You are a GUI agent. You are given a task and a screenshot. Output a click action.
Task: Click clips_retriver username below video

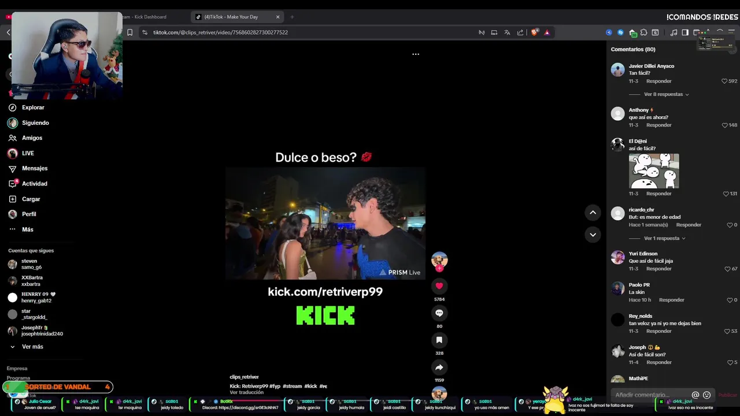click(x=244, y=377)
